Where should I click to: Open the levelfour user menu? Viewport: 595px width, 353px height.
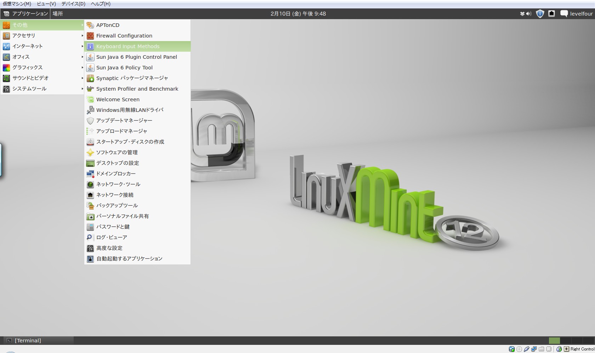pos(581,14)
